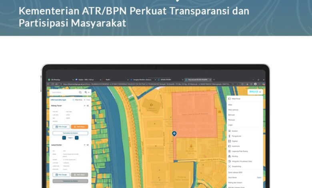The height and width of the screenshot is (188, 312).
Task: Switch to the BHUMI ATR/BPN browser tab
Action: pyautogui.click(x=170, y=80)
